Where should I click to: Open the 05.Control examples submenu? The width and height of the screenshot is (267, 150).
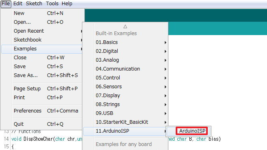click(125, 78)
